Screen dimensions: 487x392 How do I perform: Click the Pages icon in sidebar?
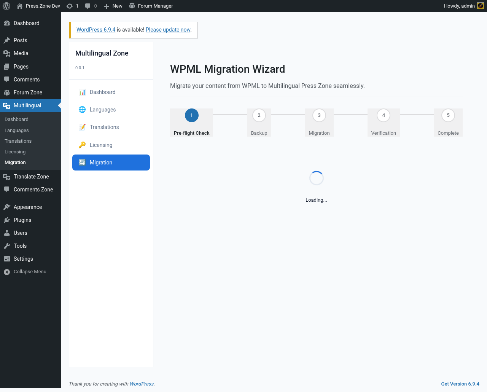(x=7, y=67)
